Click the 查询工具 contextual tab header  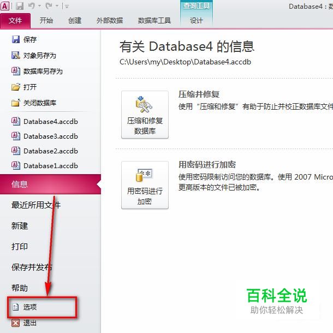coord(197,6)
